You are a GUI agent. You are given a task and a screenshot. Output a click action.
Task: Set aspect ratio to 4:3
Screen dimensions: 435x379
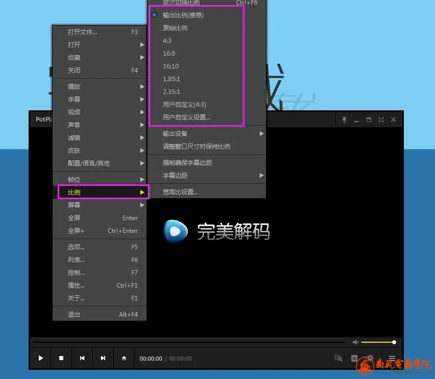167,41
